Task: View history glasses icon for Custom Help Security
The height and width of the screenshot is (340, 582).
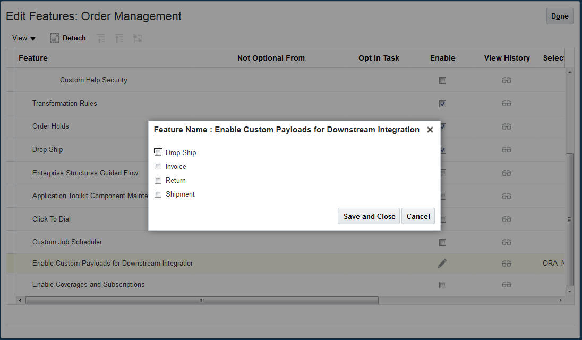Action: click(x=507, y=80)
